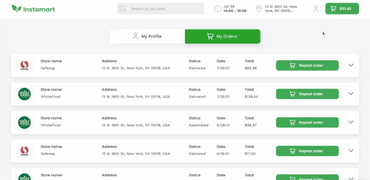Click the delivery address in the header
This screenshot has height=180, width=370.
coord(281,9)
